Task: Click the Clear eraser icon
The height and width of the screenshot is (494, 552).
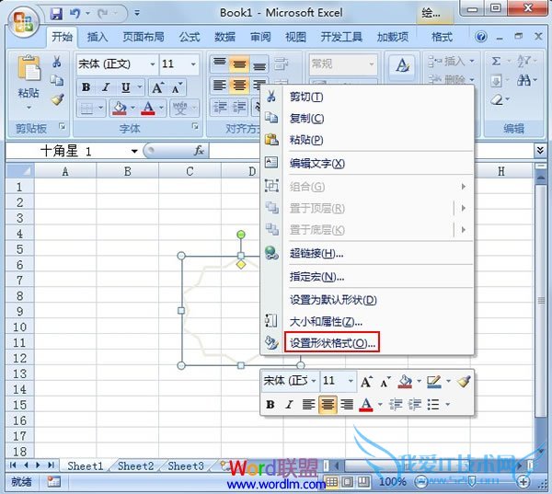Action: [497, 100]
